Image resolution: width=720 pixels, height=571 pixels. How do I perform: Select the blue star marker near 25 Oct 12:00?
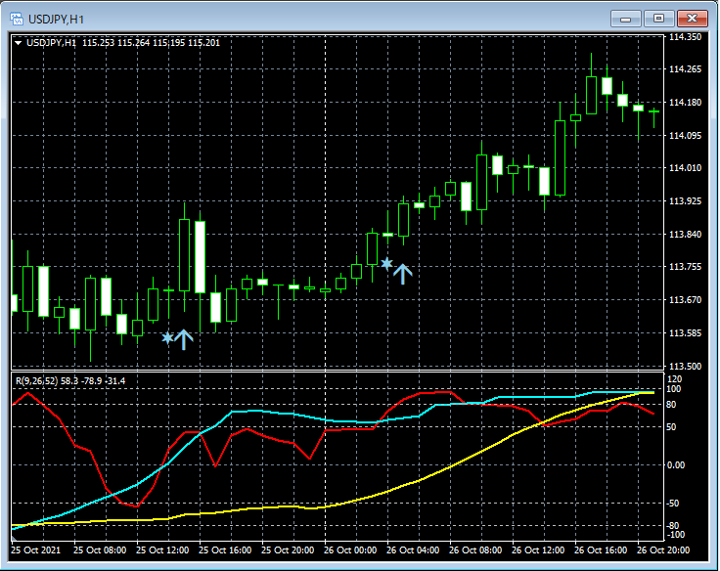(167, 338)
